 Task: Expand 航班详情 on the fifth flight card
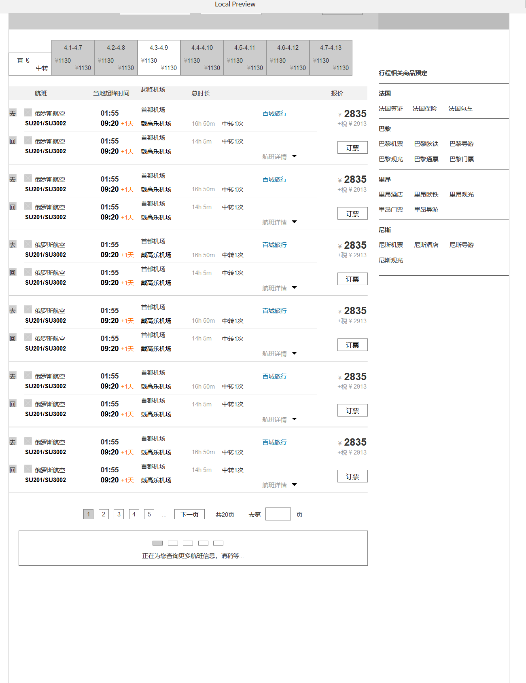coord(280,419)
